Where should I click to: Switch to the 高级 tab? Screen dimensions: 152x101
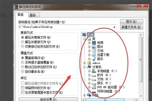(34, 15)
